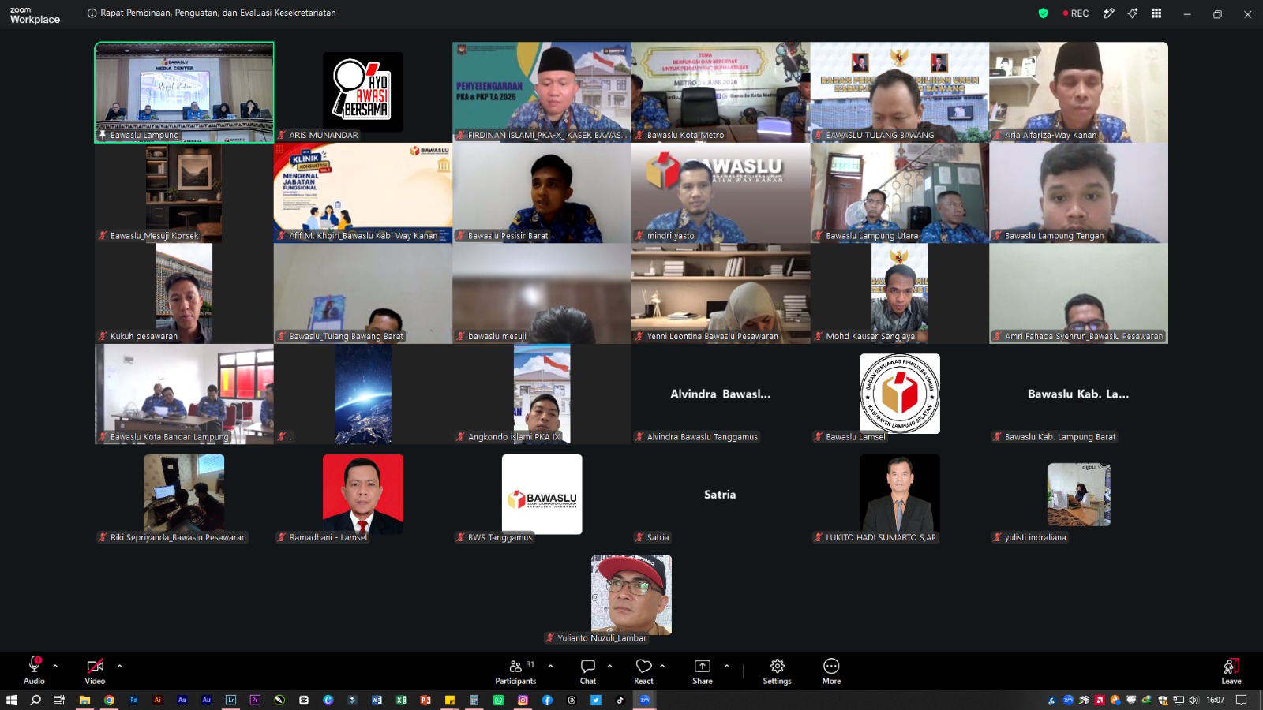Launch Photoshop from the taskbar
This screenshot has height=710, width=1263.
[x=133, y=700]
